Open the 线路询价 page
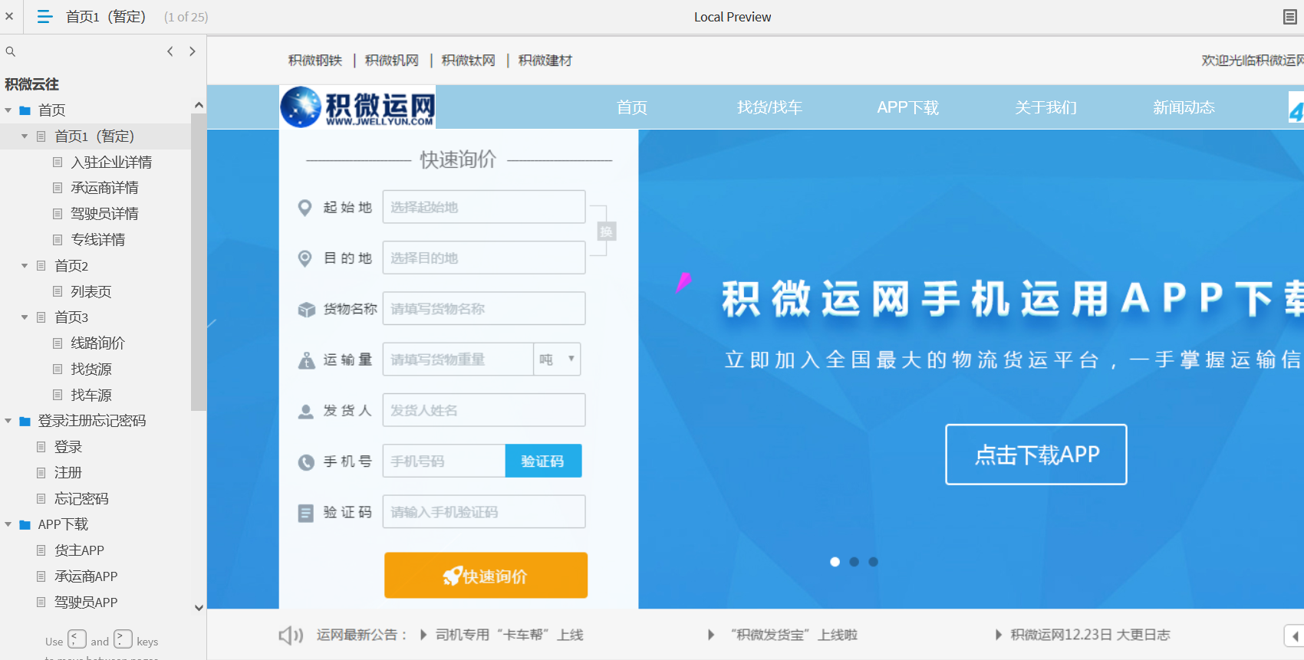This screenshot has height=660, width=1304. pos(97,343)
